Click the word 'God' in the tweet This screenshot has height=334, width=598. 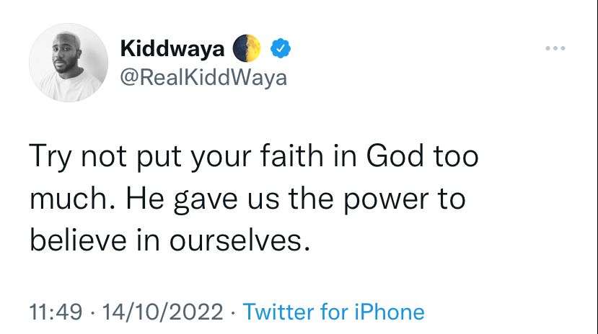pyautogui.click(x=395, y=155)
